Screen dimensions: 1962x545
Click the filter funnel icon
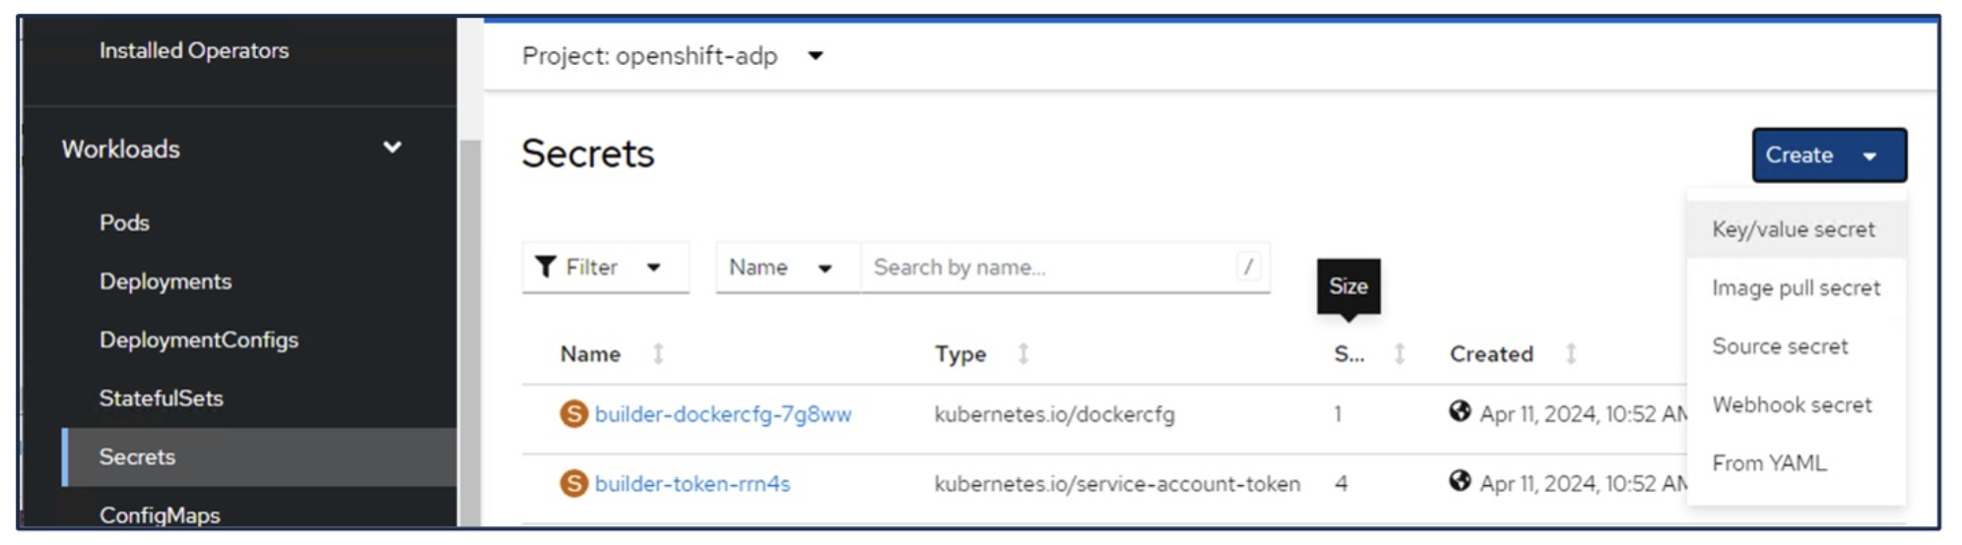(x=545, y=267)
